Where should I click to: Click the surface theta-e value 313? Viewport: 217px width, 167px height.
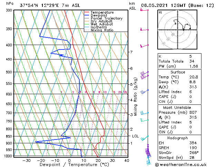[x=193, y=87]
